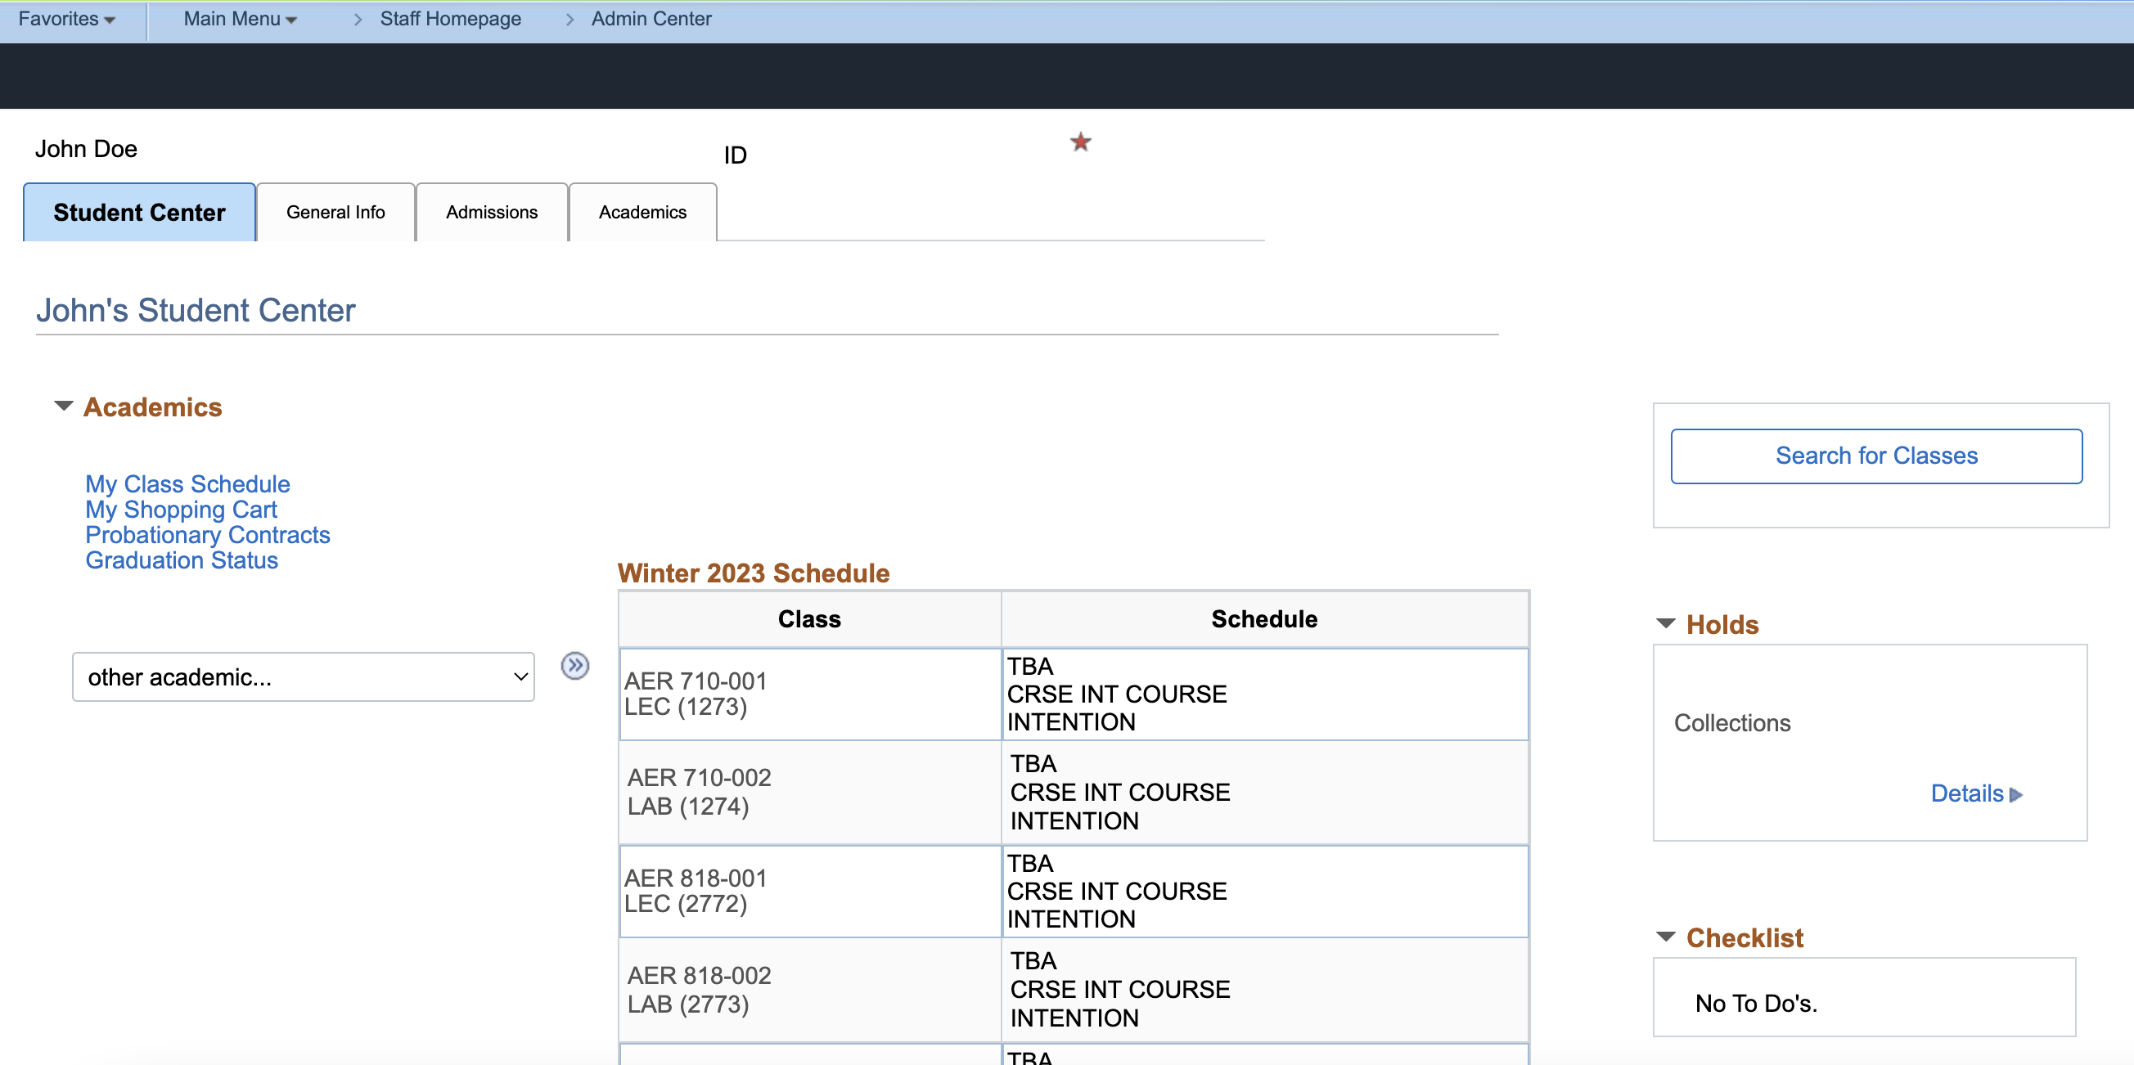Switch to the Student Center tab
Image resolution: width=2134 pixels, height=1065 pixels.
(x=139, y=213)
